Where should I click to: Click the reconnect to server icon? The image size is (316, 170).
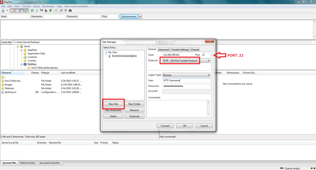[50, 11]
